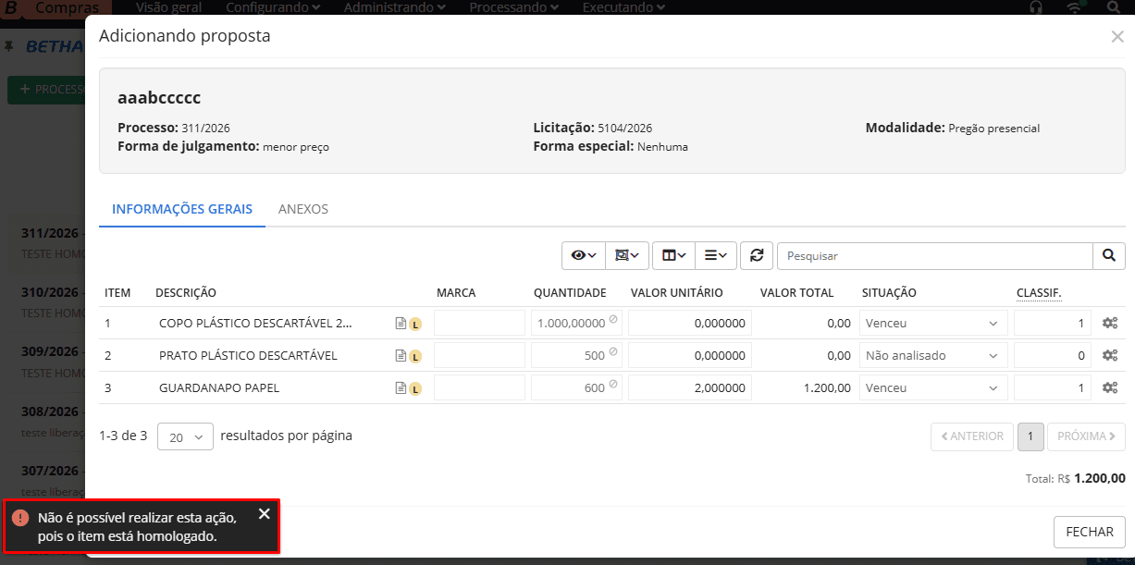Go to page 1 in pagination
The width and height of the screenshot is (1135, 565).
click(1030, 436)
